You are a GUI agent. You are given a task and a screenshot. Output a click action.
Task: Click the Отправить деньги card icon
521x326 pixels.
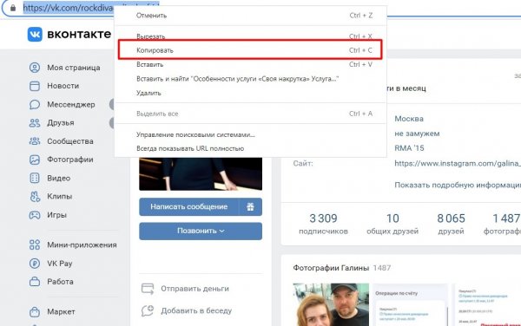(x=148, y=289)
